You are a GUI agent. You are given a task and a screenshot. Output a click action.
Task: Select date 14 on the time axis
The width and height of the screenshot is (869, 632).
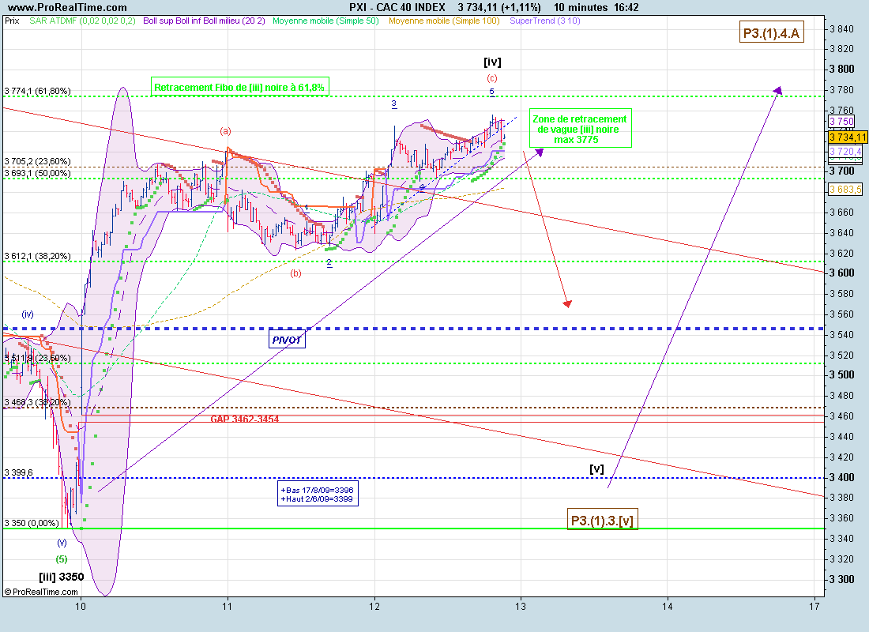668,606
